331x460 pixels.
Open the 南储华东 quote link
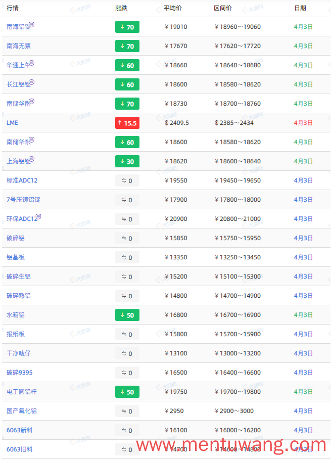pos(18,142)
